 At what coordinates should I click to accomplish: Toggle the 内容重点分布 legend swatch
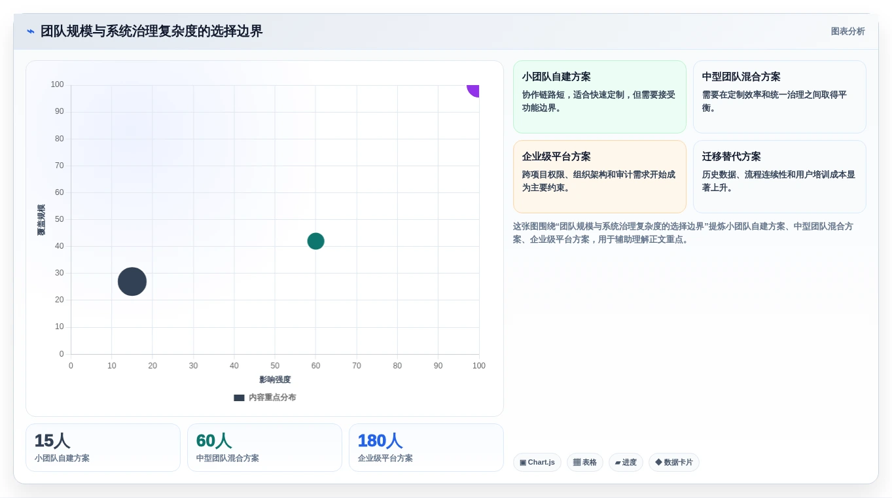(239, 398)
